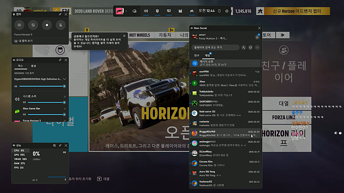Toggle microphone while recording in Capture widget
The height and width of the screenshot is (193, 344).
click(x=61, y=25)
